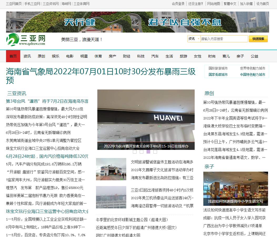Open the 旅游 navigation item
Viewport: 277px width, 237px height.
click(183, 56)
